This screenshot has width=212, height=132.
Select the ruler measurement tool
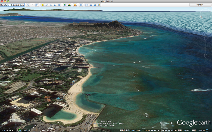tap(81, 5)
